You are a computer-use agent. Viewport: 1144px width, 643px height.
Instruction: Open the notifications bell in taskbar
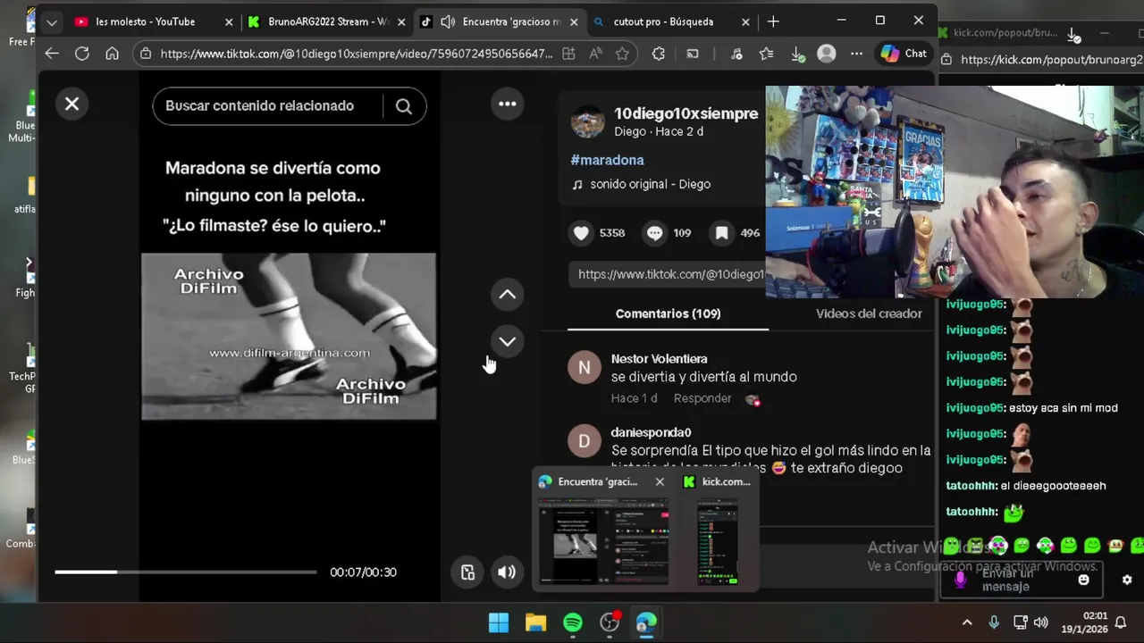[x=1121, y=622]
